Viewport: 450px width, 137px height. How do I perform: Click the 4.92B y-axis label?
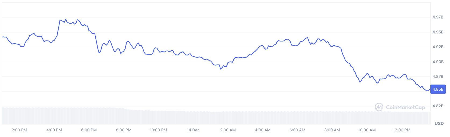438,47
